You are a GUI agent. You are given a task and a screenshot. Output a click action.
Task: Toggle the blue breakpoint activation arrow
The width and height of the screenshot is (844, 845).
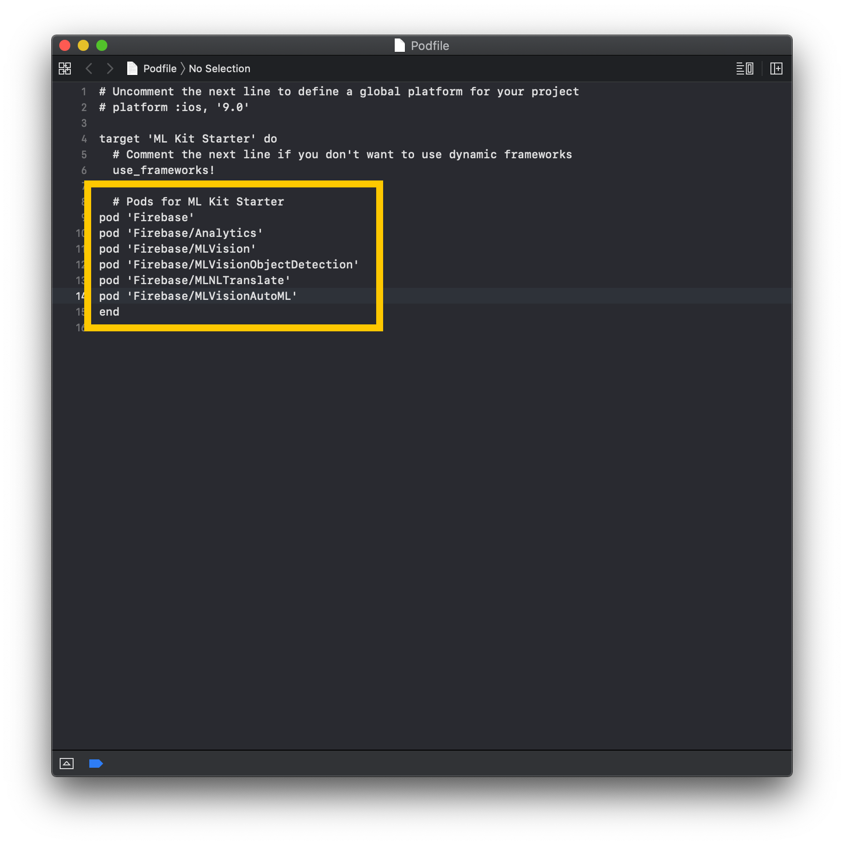click(x=96, y=764)
